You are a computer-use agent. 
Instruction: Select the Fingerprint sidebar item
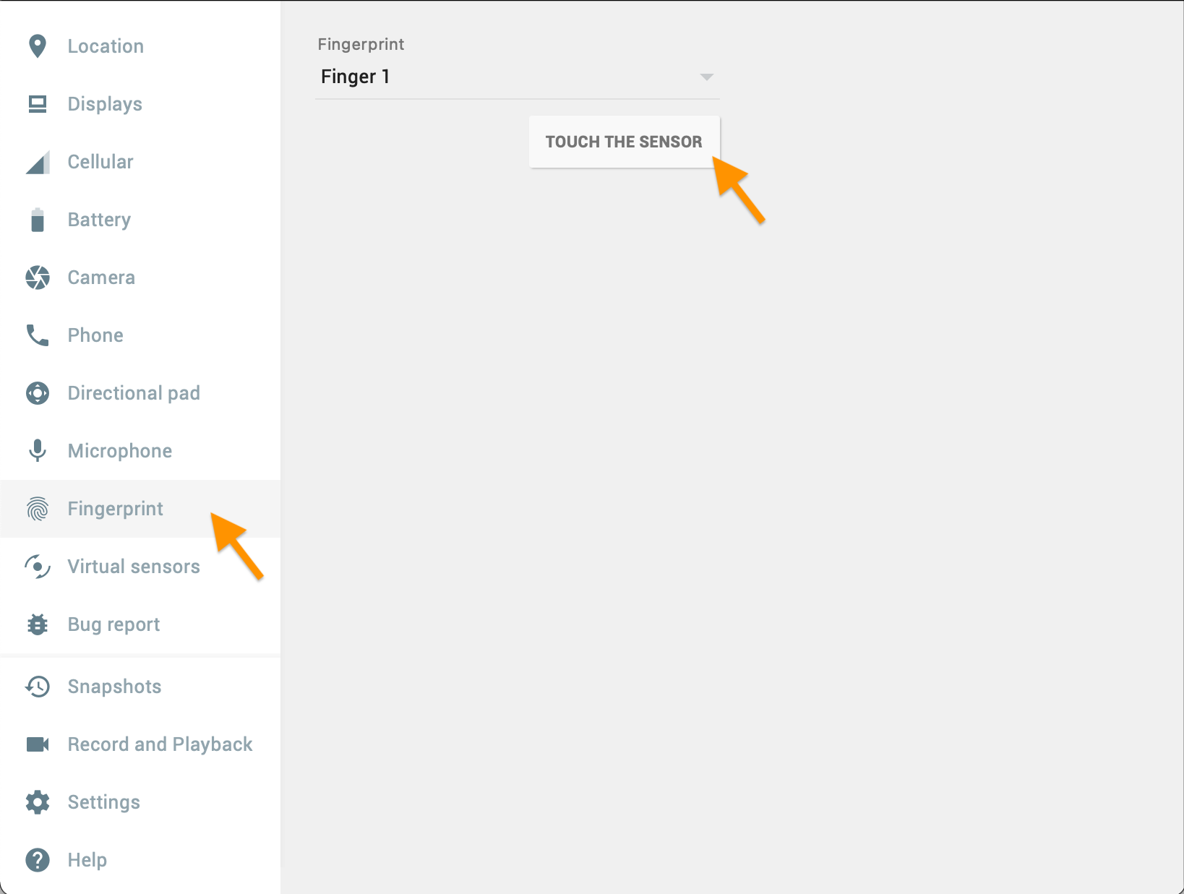[116, 509]
